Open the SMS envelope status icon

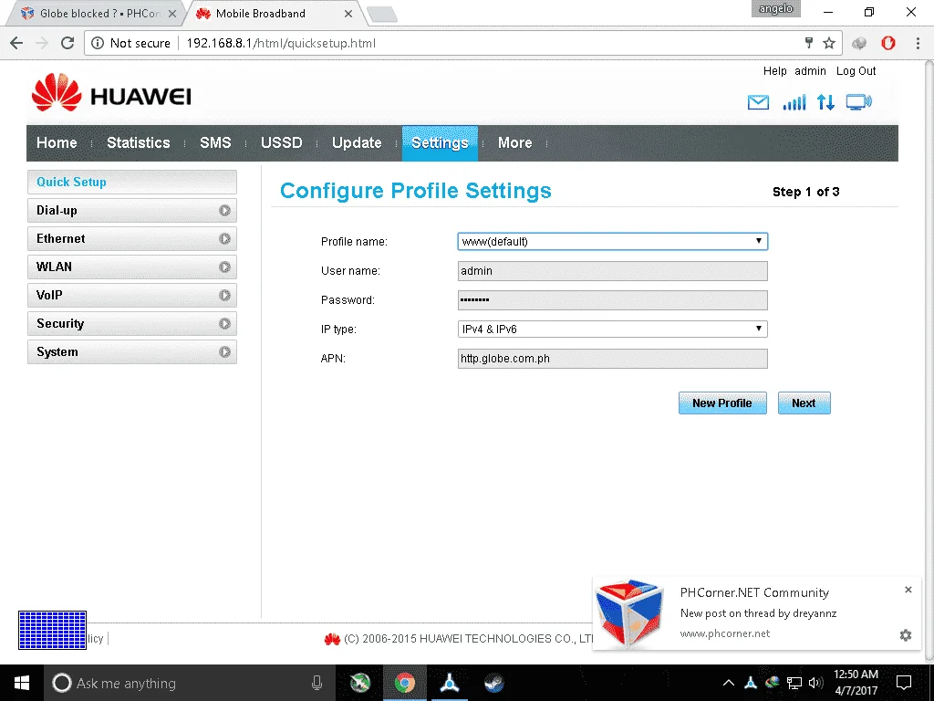tap(758, 102)
